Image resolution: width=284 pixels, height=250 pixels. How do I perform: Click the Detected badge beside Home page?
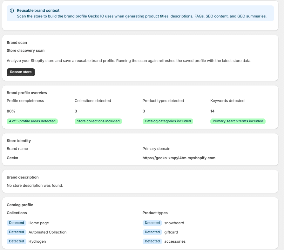coord(17,223)
